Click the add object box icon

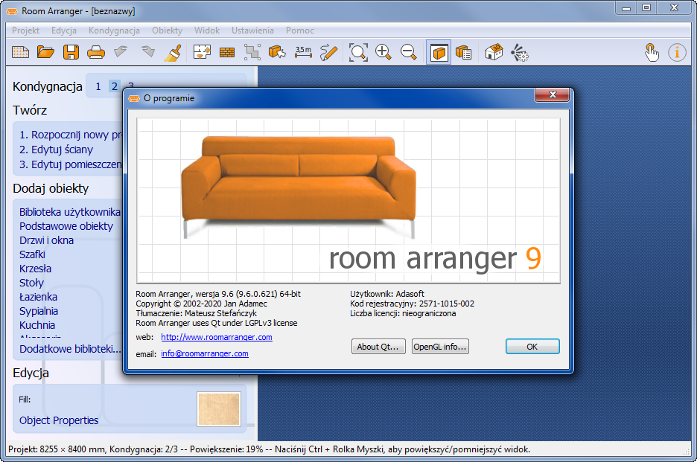click(x=277, y=52)
